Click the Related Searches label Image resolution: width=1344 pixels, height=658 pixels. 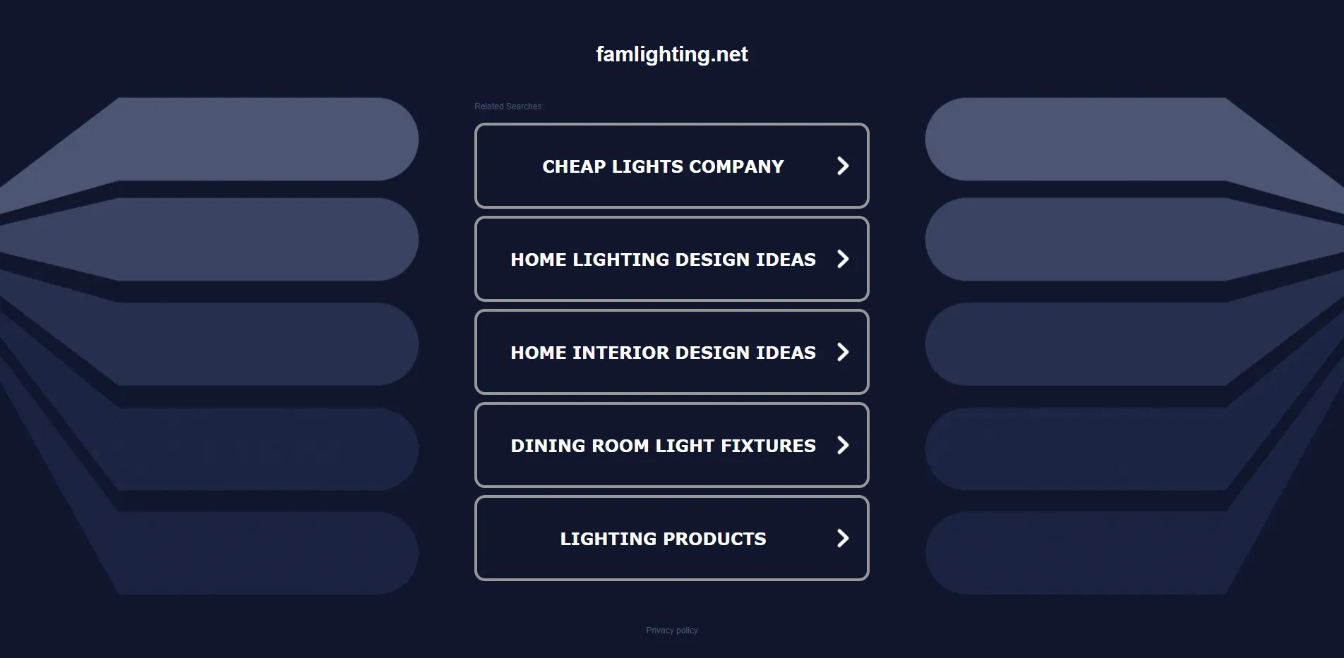point(508,106)
